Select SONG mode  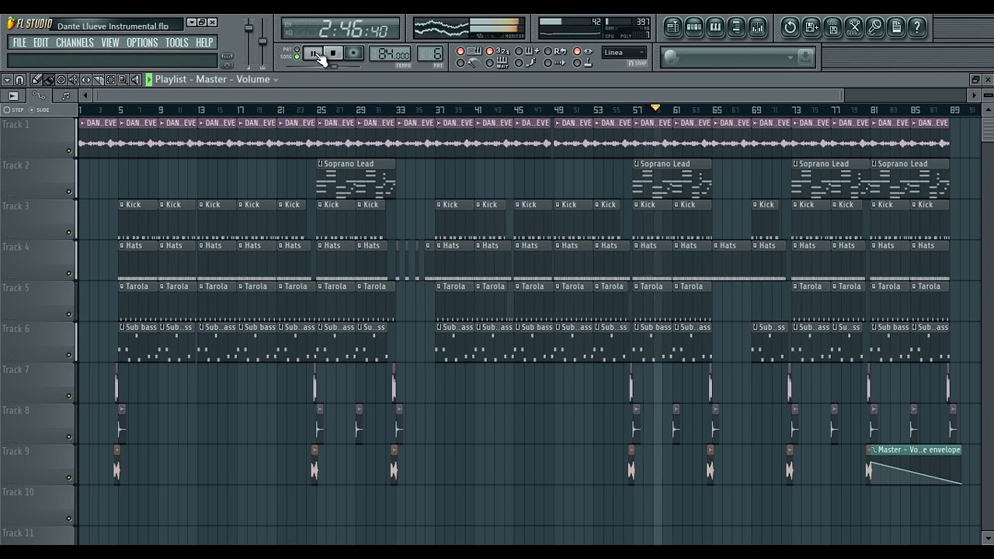pyautogui.click(x=297, y=57)
